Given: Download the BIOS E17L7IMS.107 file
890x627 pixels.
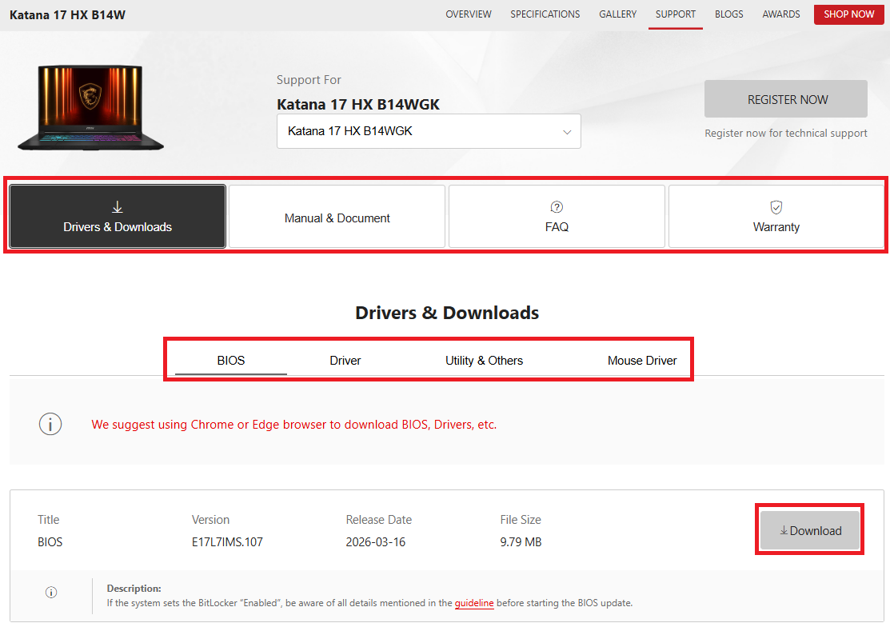Looking at the screenshot, I should 810,530.
